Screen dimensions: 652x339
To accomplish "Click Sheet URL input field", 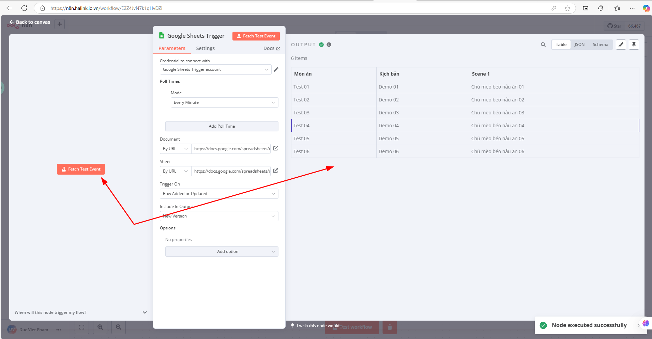I will [x=231, y=171].
